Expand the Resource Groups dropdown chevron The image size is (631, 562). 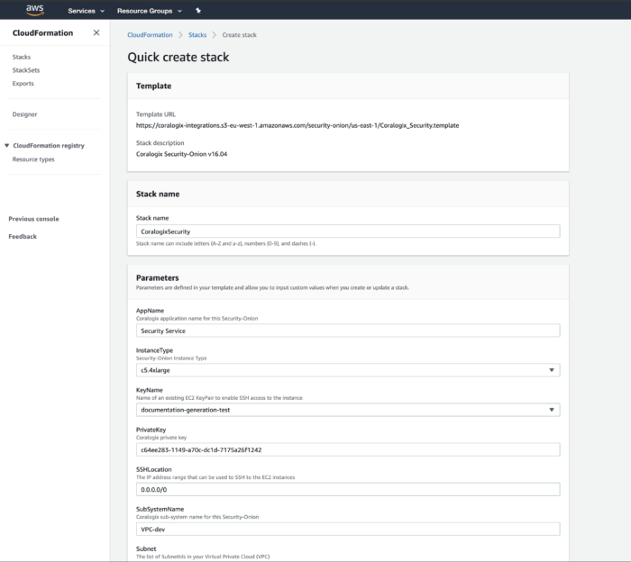179,11
